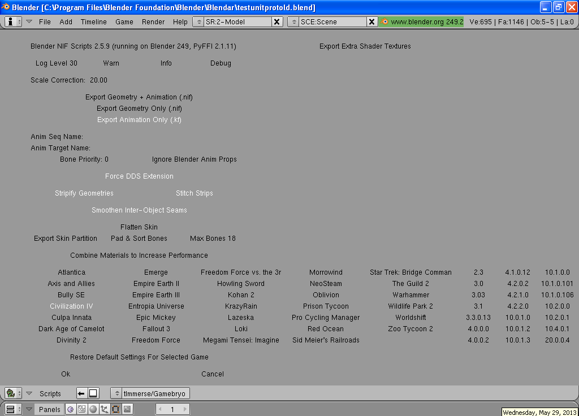
Task: Toggle Export Skin Partition
Action: [66, 239]
